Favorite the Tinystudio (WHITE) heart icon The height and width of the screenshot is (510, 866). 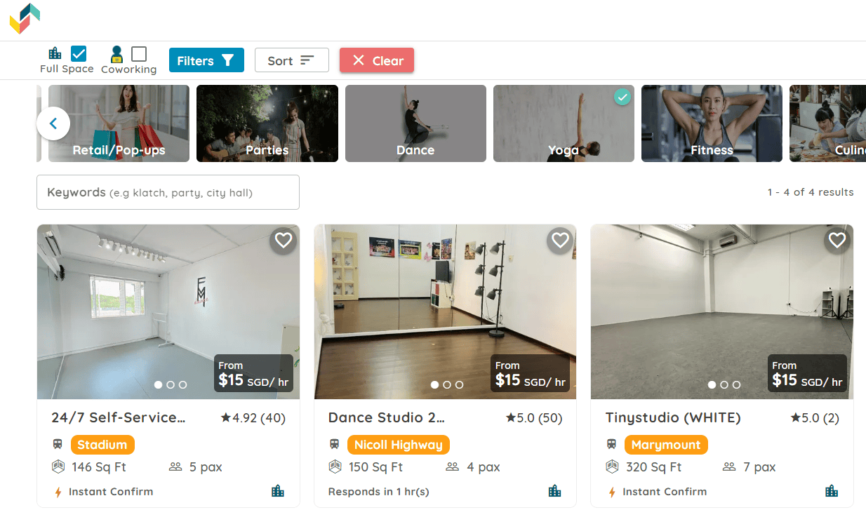[837, 241]
